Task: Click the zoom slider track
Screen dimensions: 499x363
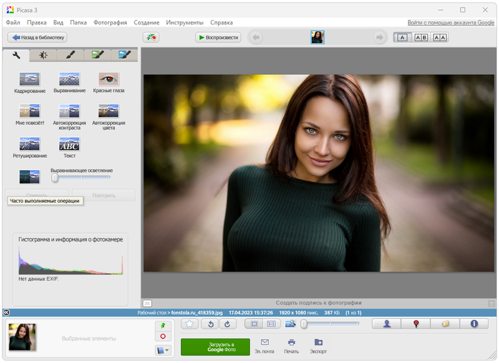Action: 331,324
